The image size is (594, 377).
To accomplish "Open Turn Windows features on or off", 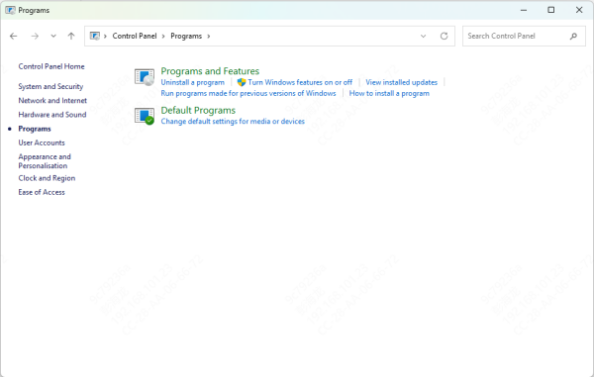I will (x=300, y=82).
